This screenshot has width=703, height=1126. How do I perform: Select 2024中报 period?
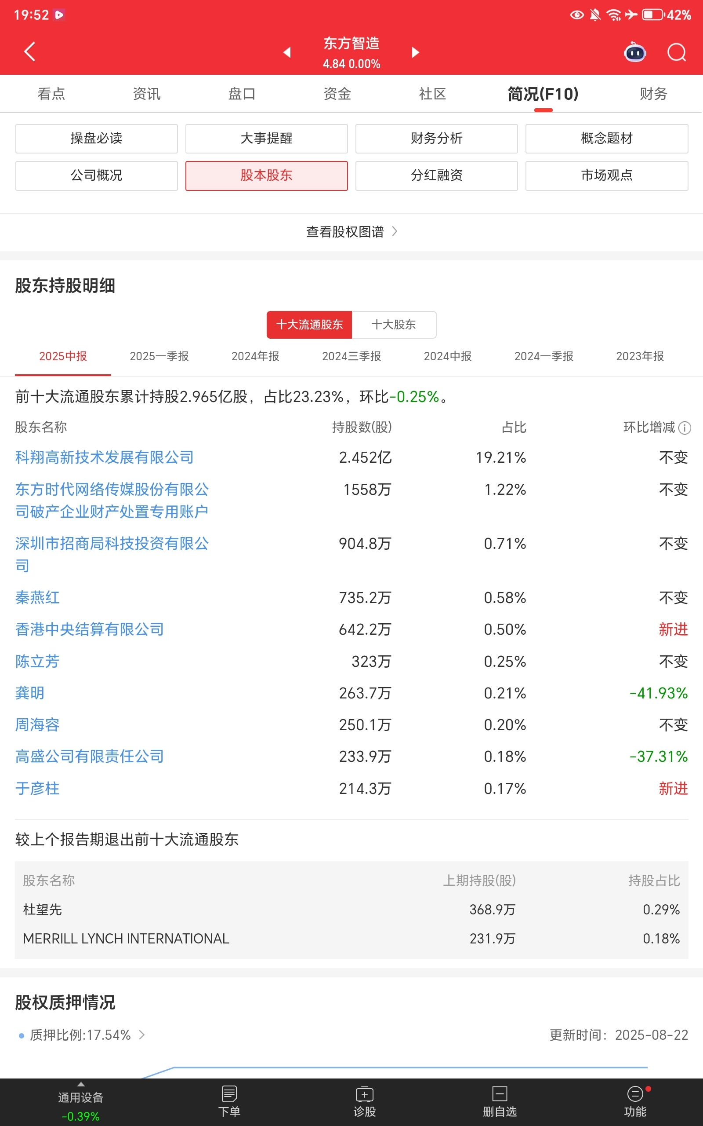[448, 356]
